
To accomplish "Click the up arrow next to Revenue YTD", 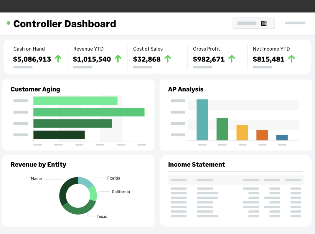I will pos(118,59).
